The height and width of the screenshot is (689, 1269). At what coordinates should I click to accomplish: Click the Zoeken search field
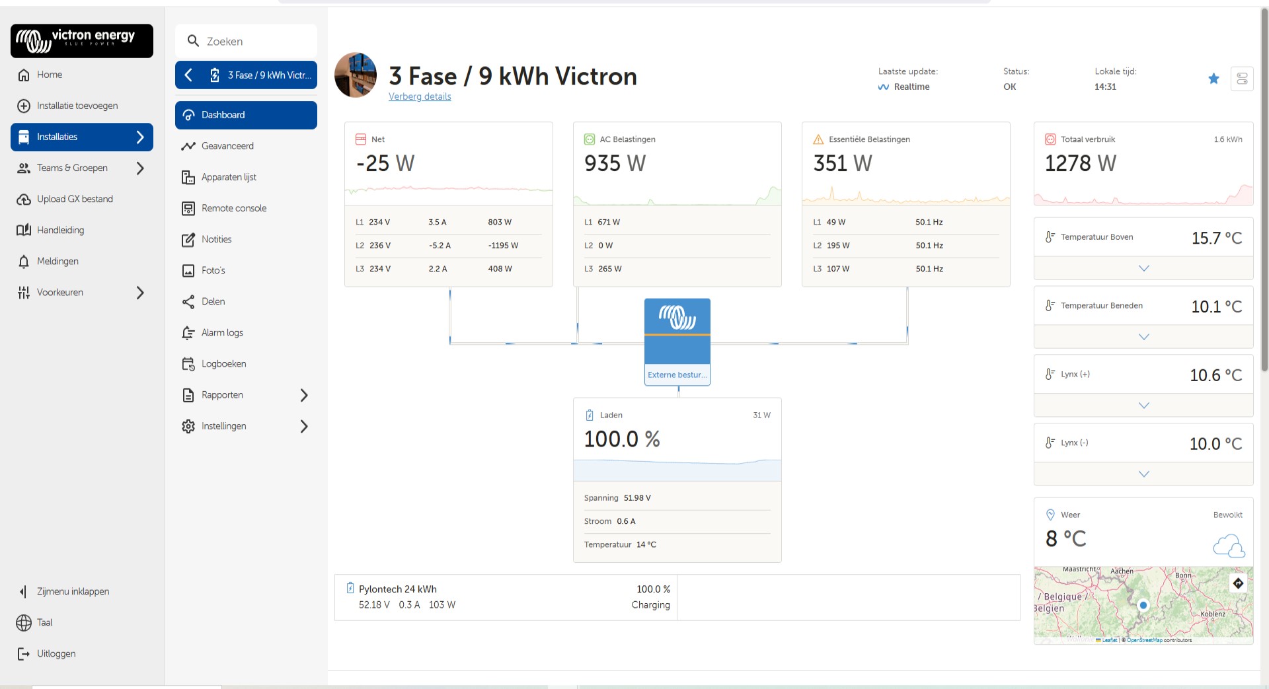246,41
